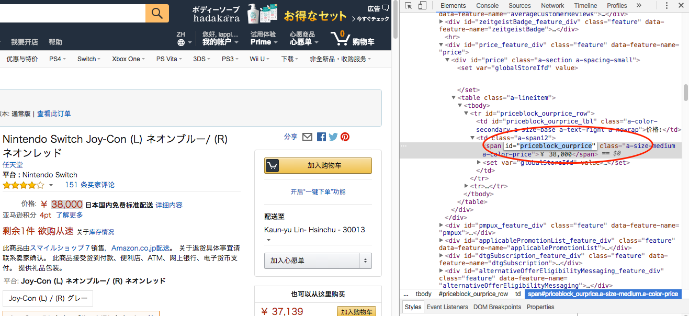
Task: Open the DOM Breakpoints pane tab
Action: [x=498, y=307]
